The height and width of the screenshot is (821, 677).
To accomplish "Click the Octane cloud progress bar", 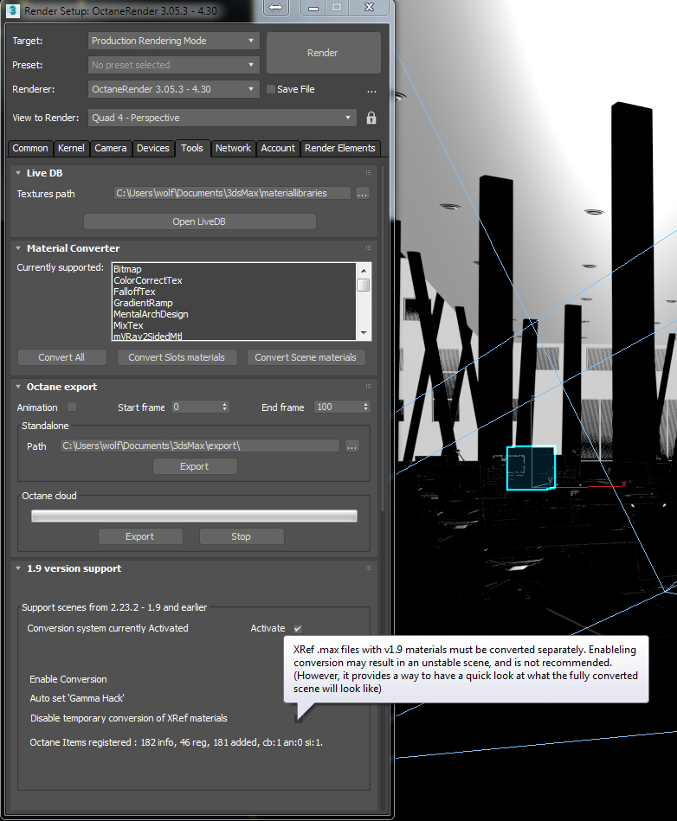I will pos(195,516).
